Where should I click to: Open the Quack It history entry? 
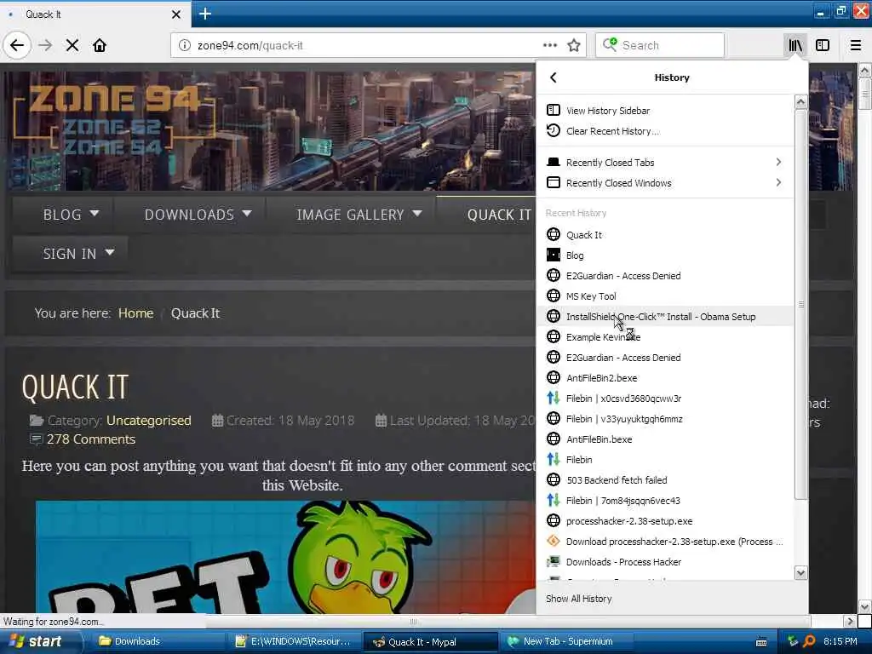coord(665,235)
